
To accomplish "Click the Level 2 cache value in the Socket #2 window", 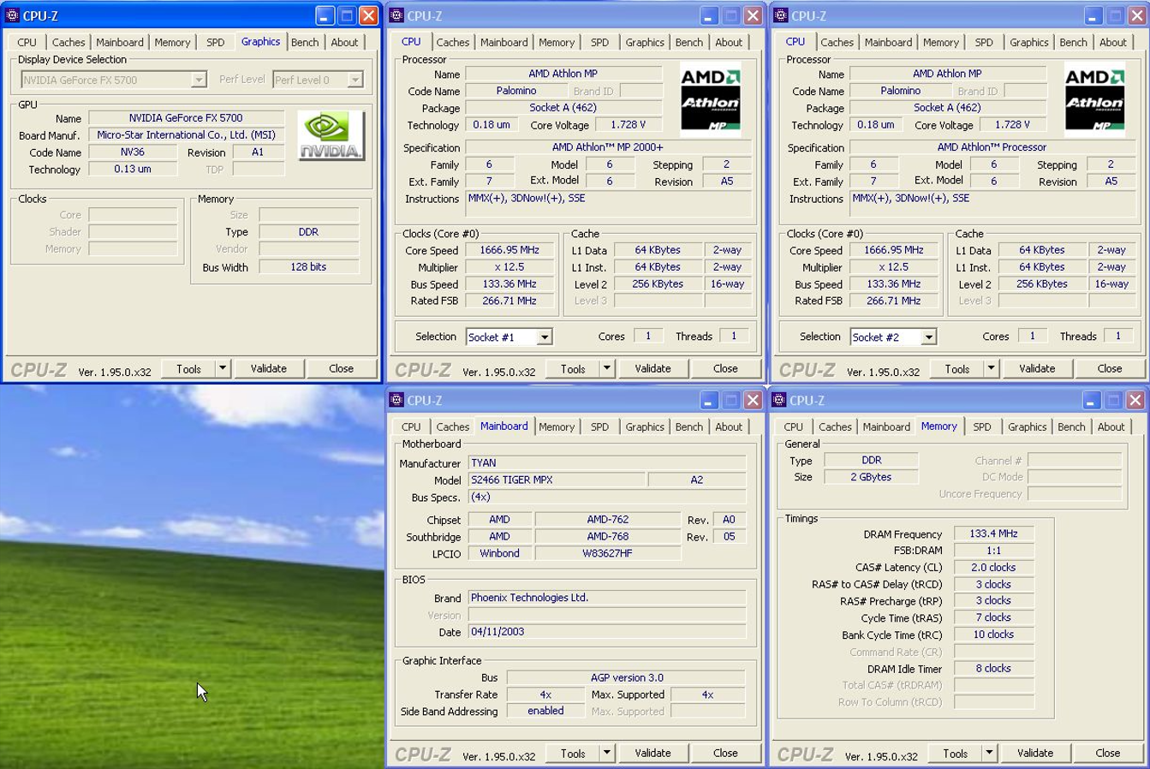I will [x=1042, y=283].
